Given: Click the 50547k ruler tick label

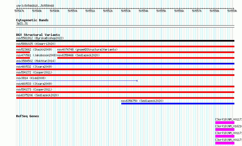Looking at the screenshot, I should (20, 11).
